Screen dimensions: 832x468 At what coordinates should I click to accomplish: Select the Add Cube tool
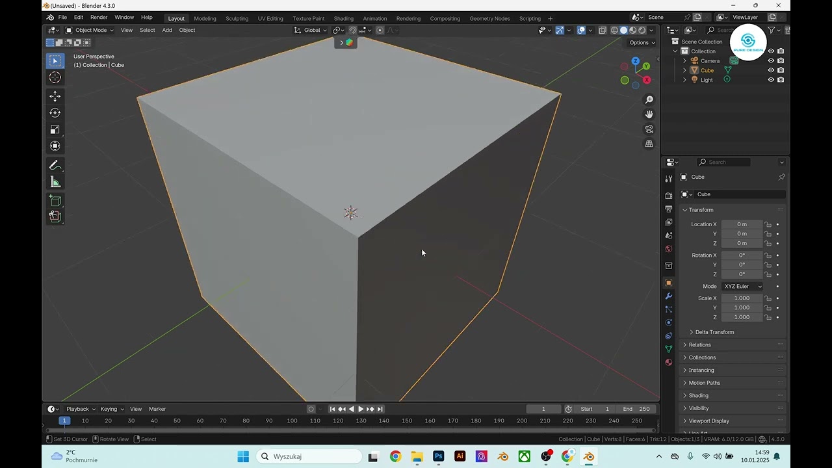click(55, 201)
